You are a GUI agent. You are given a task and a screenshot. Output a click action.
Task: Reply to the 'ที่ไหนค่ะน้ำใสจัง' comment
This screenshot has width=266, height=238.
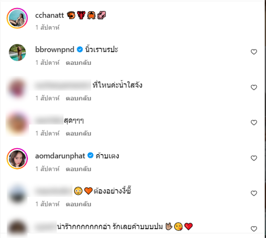point(78,98)
